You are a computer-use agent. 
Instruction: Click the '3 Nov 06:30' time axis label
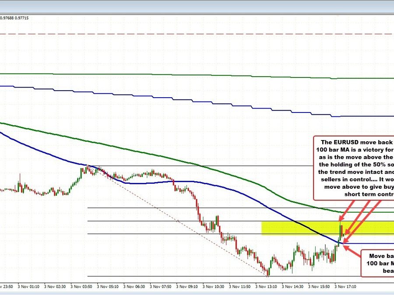[135, 286]
